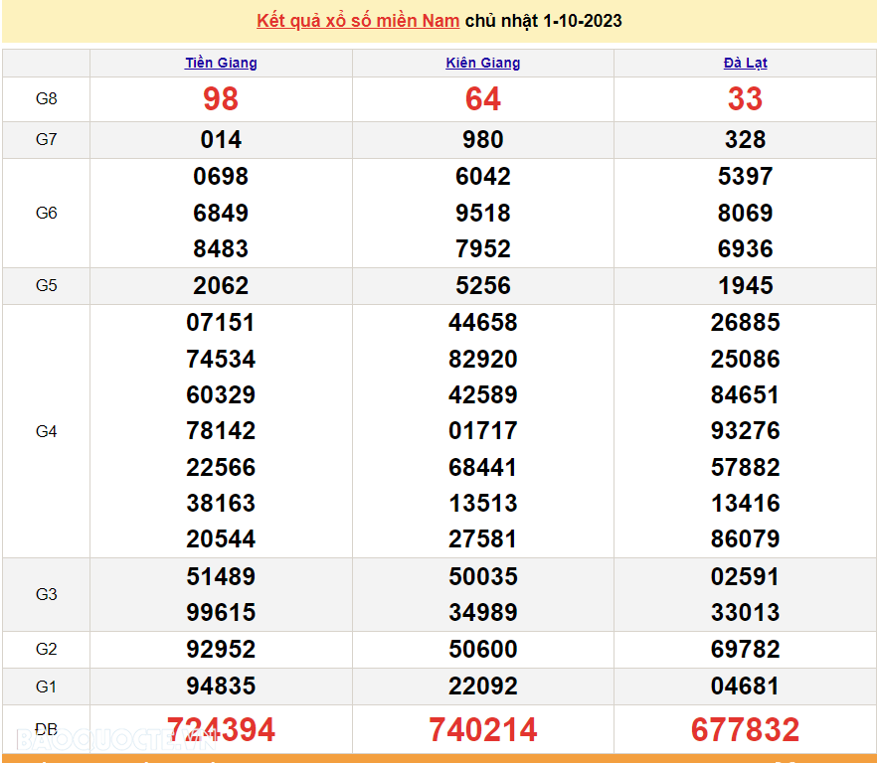Open the 'Kết quả xổ số miền Nam' link

[x=358, y=21]
